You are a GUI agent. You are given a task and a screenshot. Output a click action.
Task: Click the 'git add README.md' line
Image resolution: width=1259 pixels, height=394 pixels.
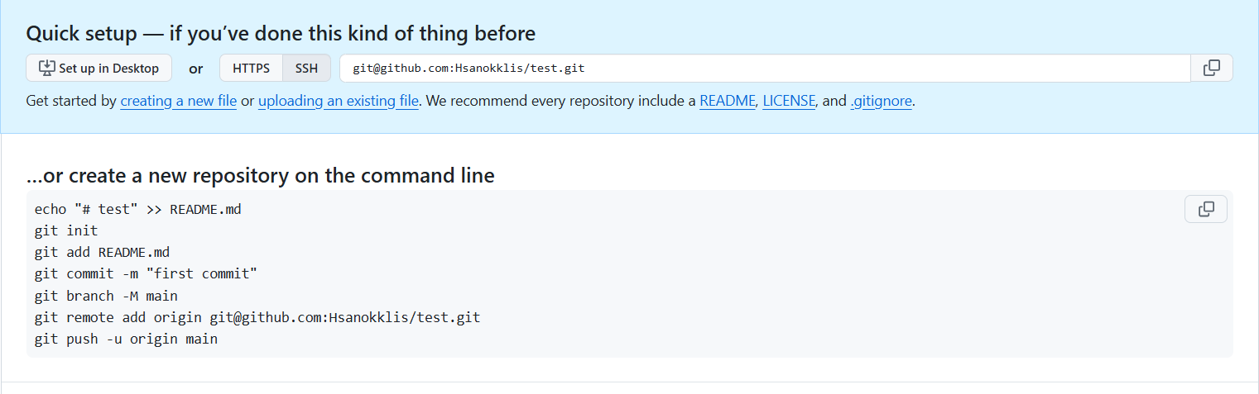102,253
